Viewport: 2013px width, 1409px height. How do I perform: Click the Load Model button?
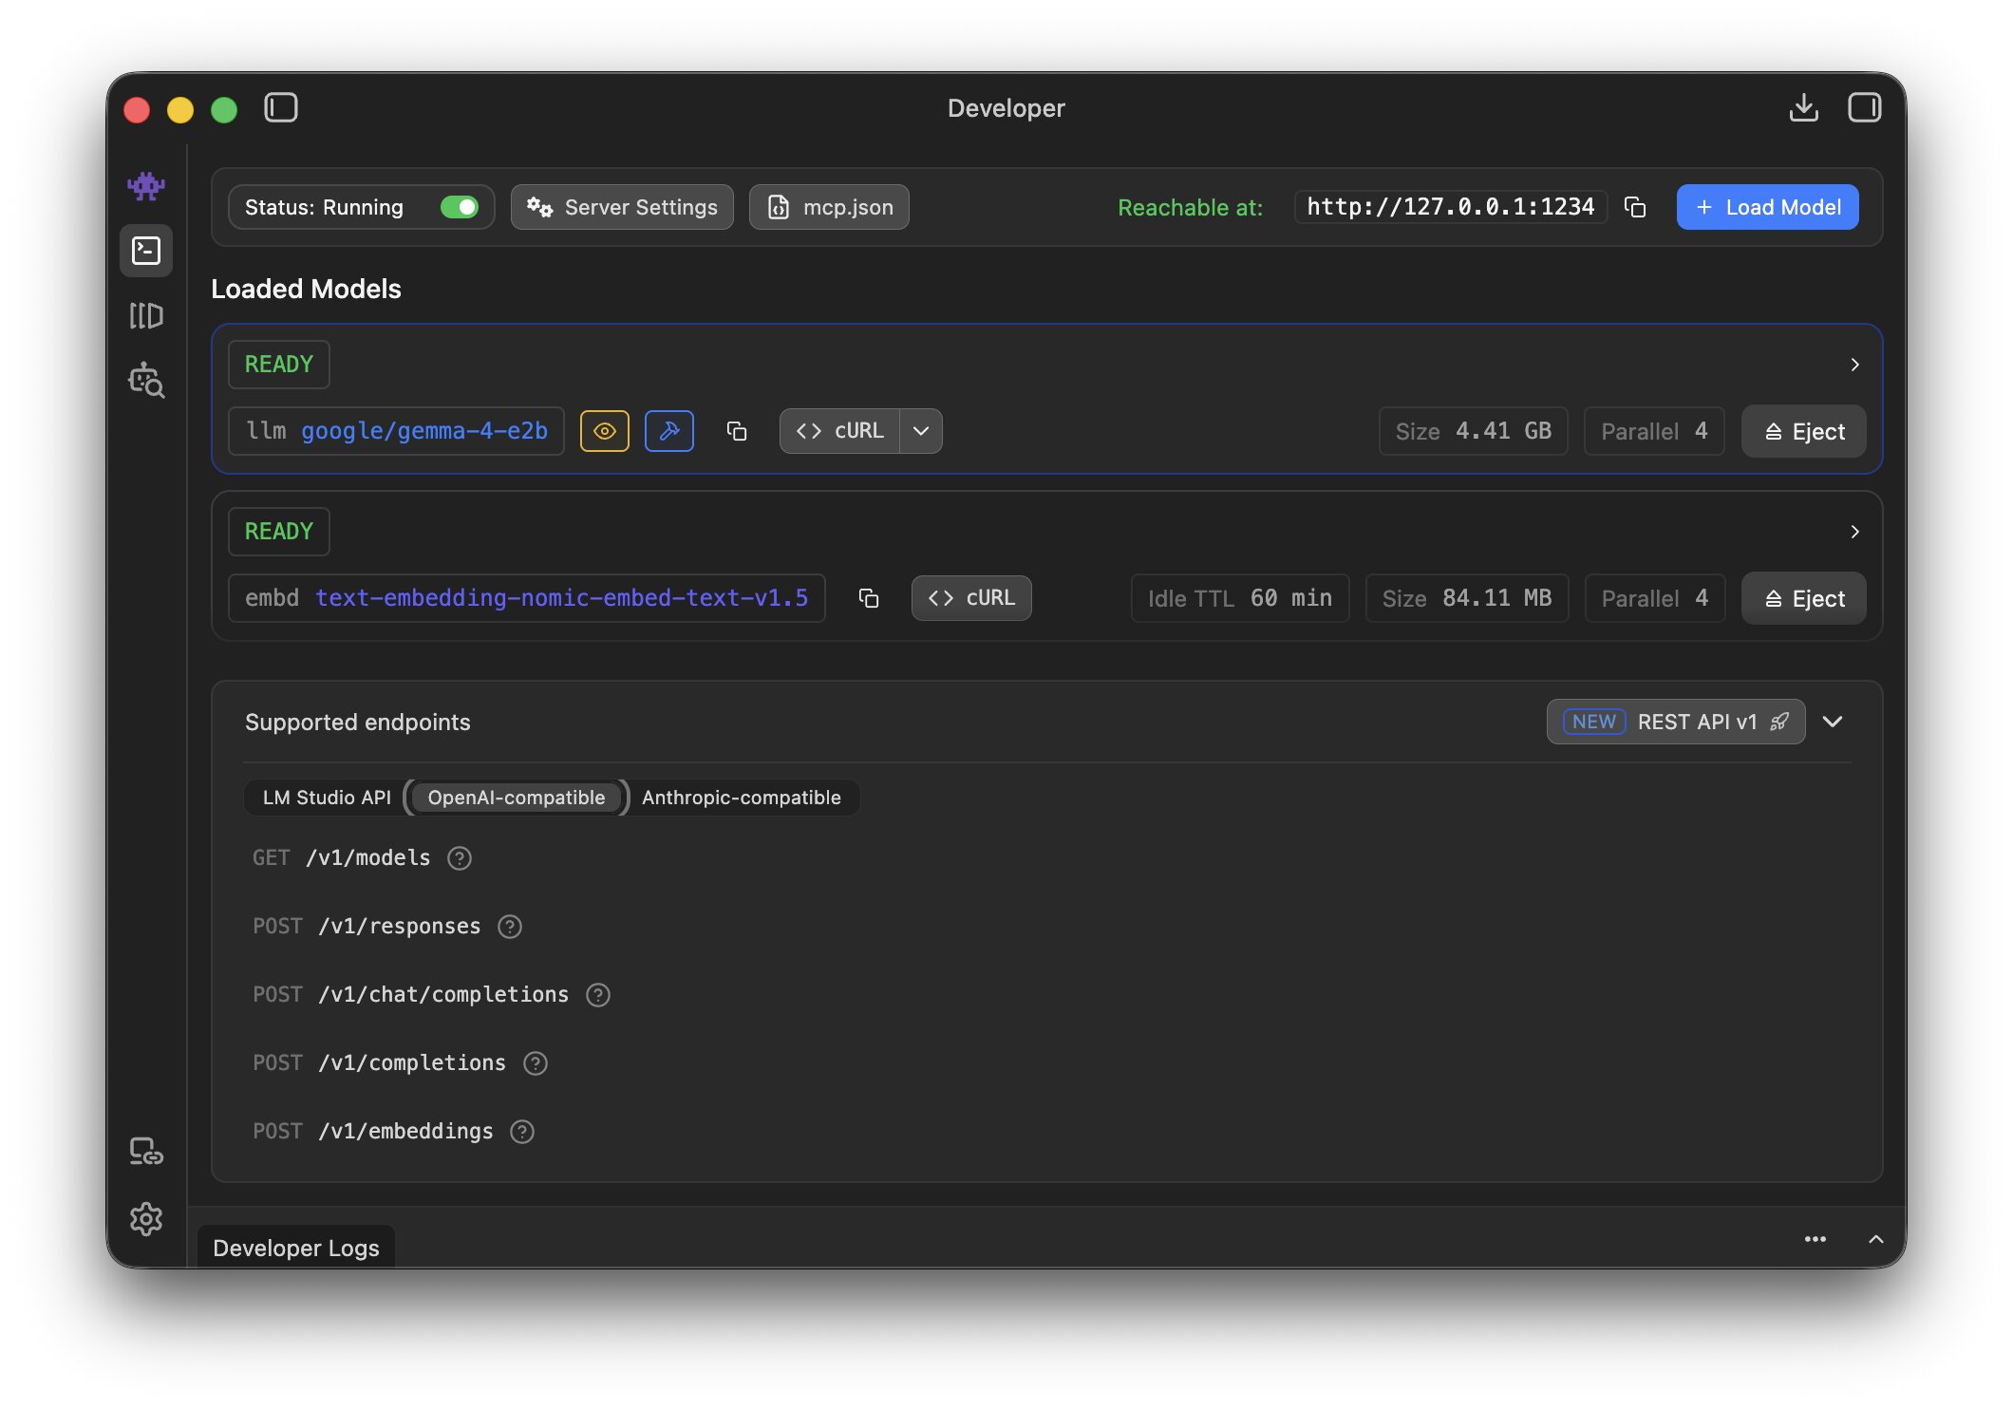pyautogui.click(x=1767, y=207)
